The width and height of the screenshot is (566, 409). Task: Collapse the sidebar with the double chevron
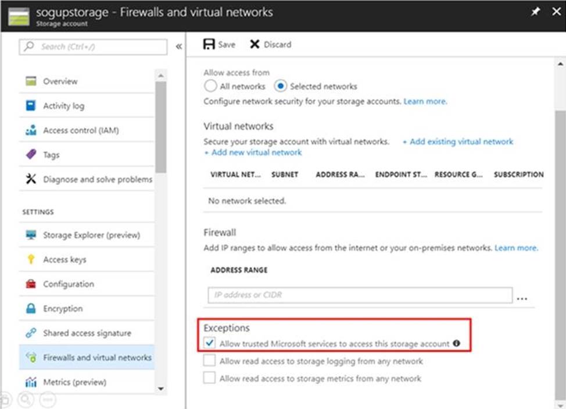tap(179, 47)
